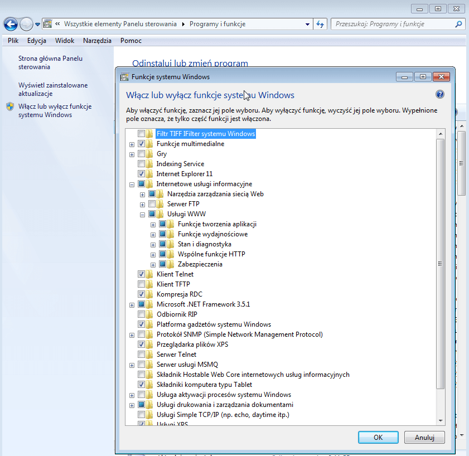469x456 pixels.
Task: Click the shield icon beside Włącz lub wyłącz
Action: pyautogui.click(x=10, y=106)
